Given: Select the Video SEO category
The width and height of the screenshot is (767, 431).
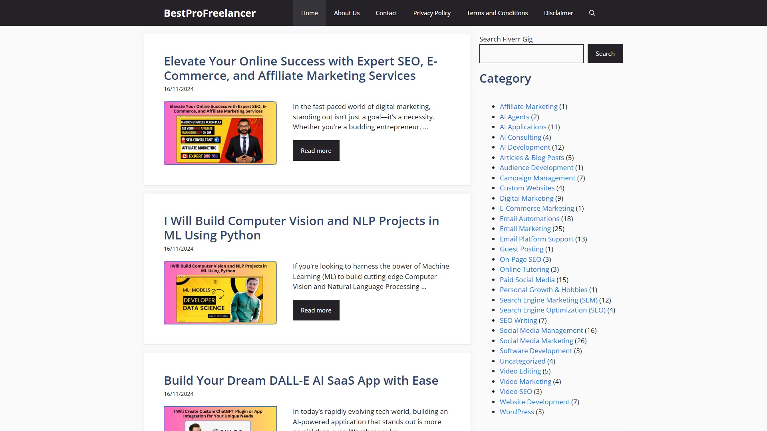Looking at the screenshot, I should pos(516,391).
